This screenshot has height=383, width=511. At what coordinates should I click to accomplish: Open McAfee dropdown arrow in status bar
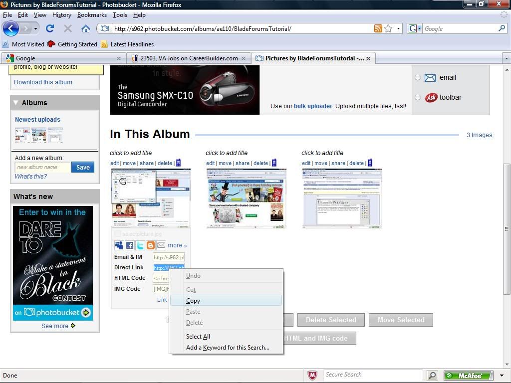(502, 376)
